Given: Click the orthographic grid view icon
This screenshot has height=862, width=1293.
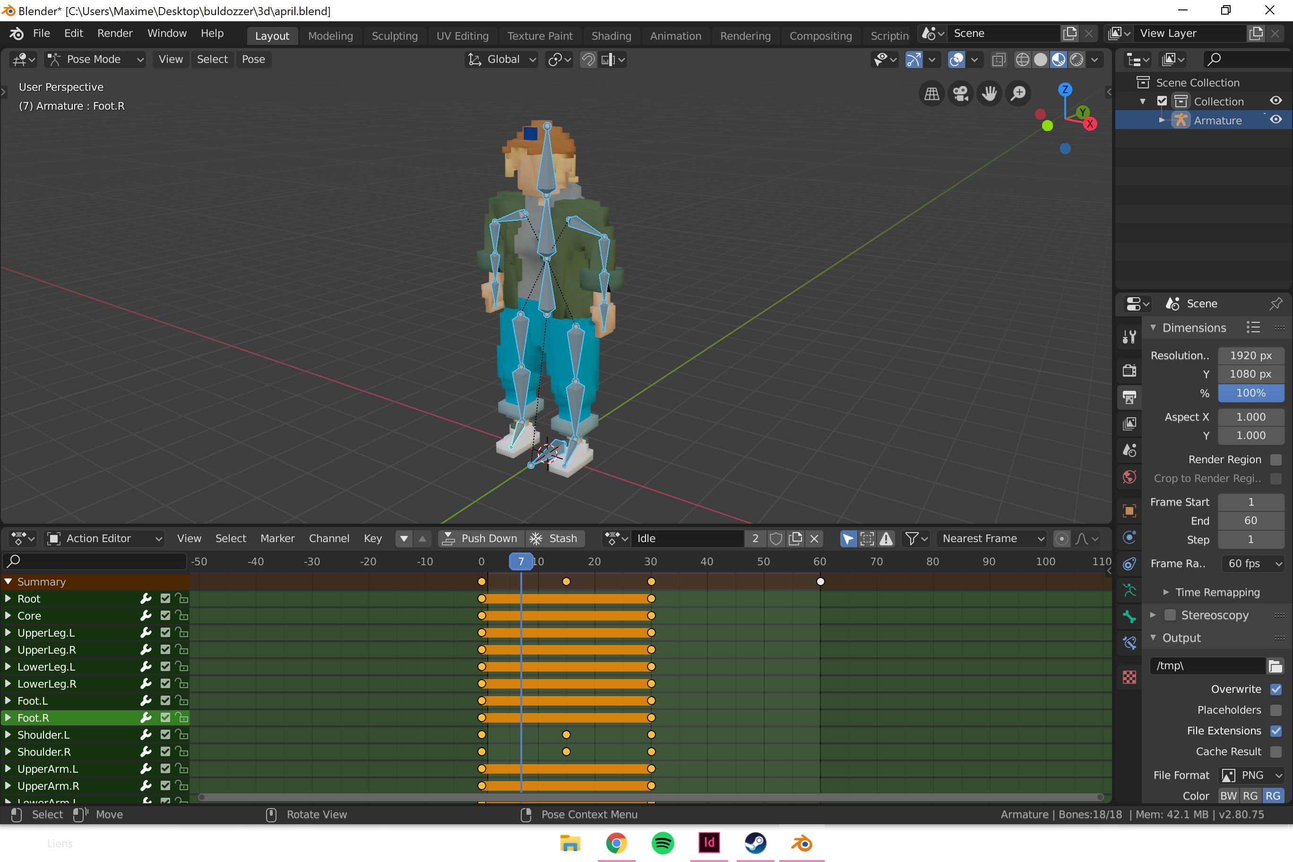Looking at the screenshot, I should click(931, 94).
